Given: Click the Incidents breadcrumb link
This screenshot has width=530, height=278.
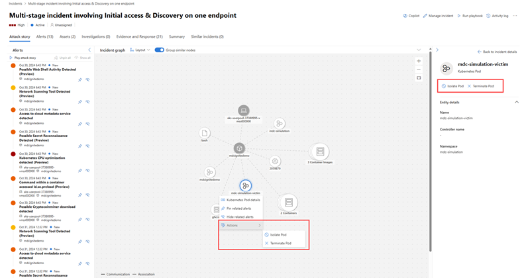Looking at the screenshot, I should 15,3.
